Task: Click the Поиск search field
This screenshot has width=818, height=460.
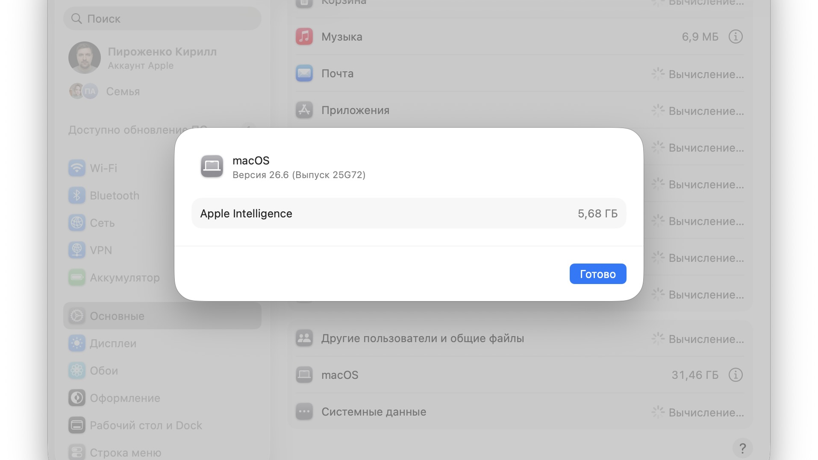Action: [x=162, y=18]
